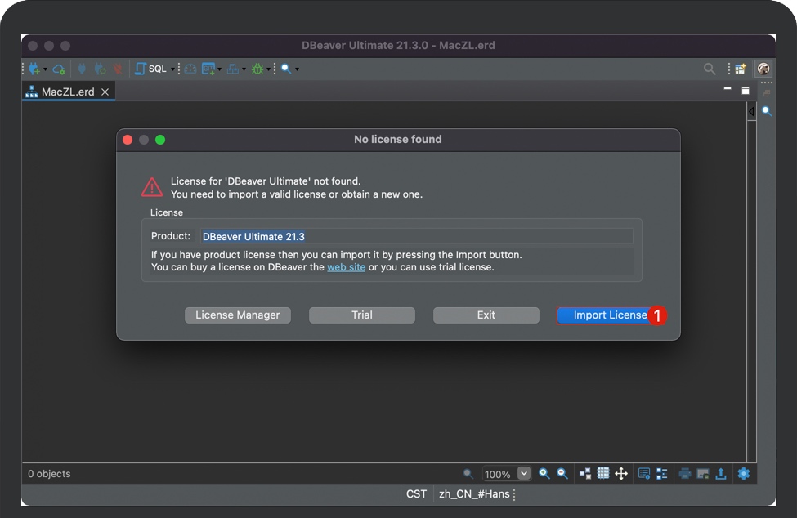Screen dimensions: 797x518
Task: Follow the 'web site' link
Action: click(x=346, y=267)
